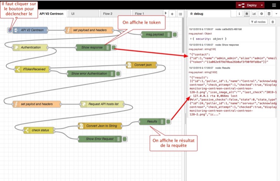The width and height of the screenshot is (280, 181).
Task: Expand the sidebar tabs dropdown arrow
Action: tap(276, 13)
